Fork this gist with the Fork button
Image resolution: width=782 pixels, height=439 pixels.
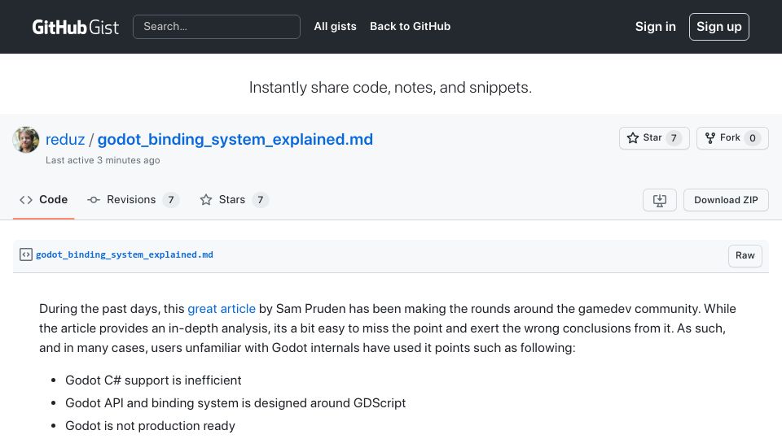tap(732, 138)
